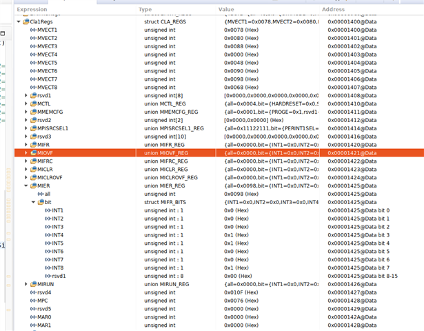
Task: Expand the rsvd2 array
Action: [26, 120]
